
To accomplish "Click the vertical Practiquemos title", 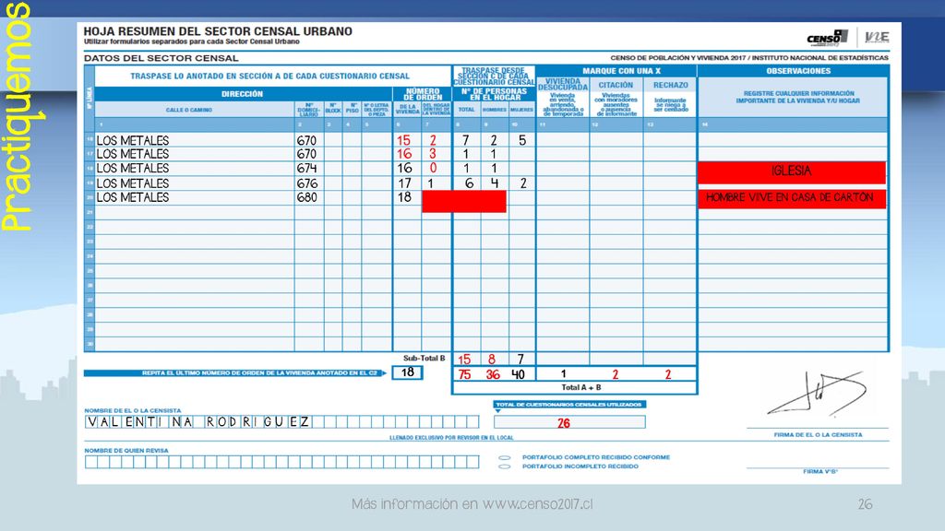I will tap(17, 115).
